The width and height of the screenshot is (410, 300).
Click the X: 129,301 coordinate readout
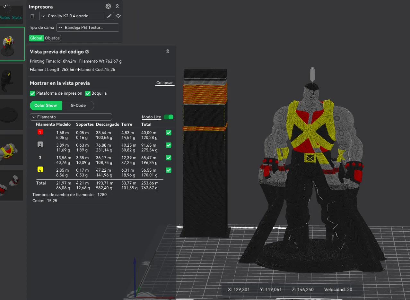[x=239, y=289]
